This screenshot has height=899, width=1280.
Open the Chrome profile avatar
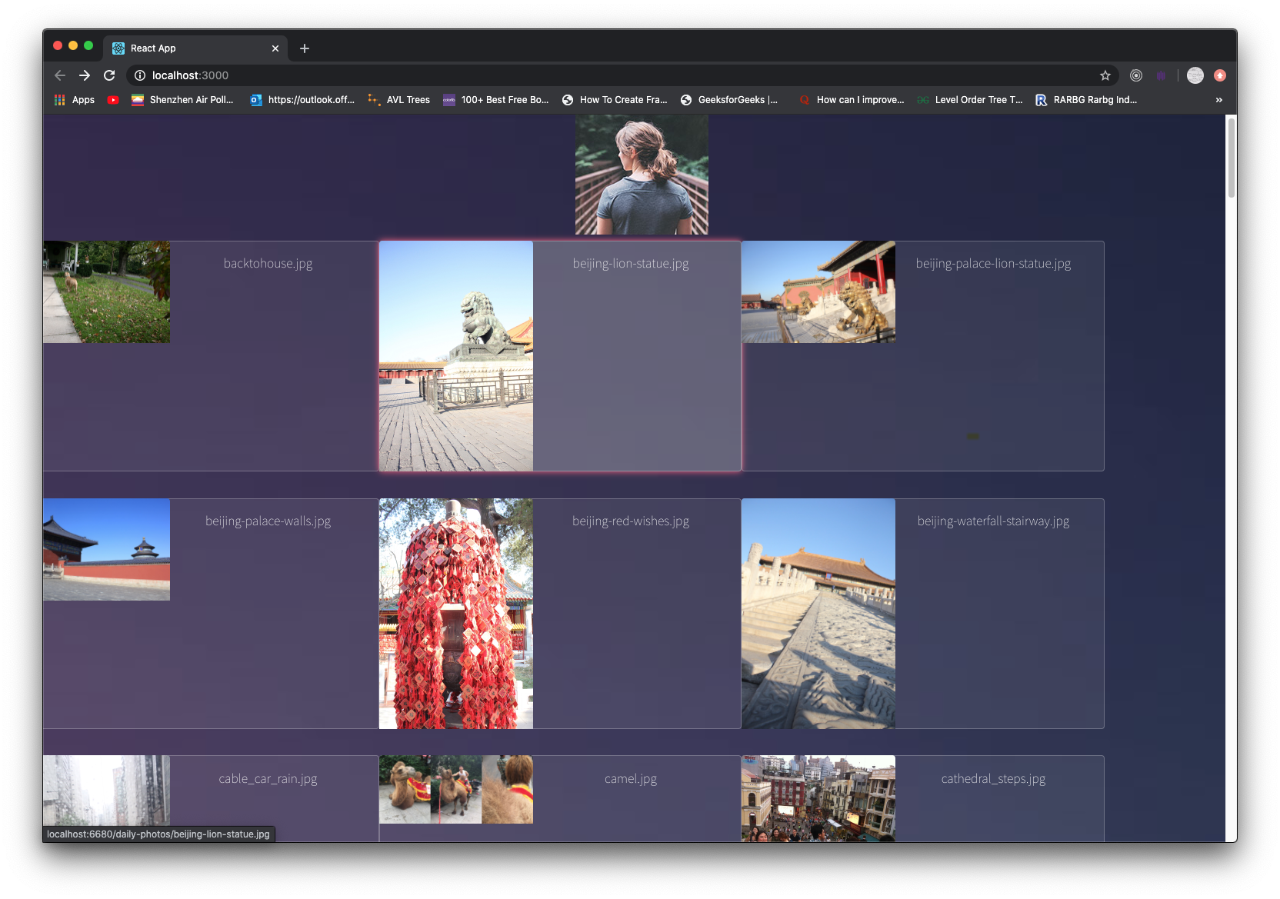pyautogui.click(x=1195, y=75)
